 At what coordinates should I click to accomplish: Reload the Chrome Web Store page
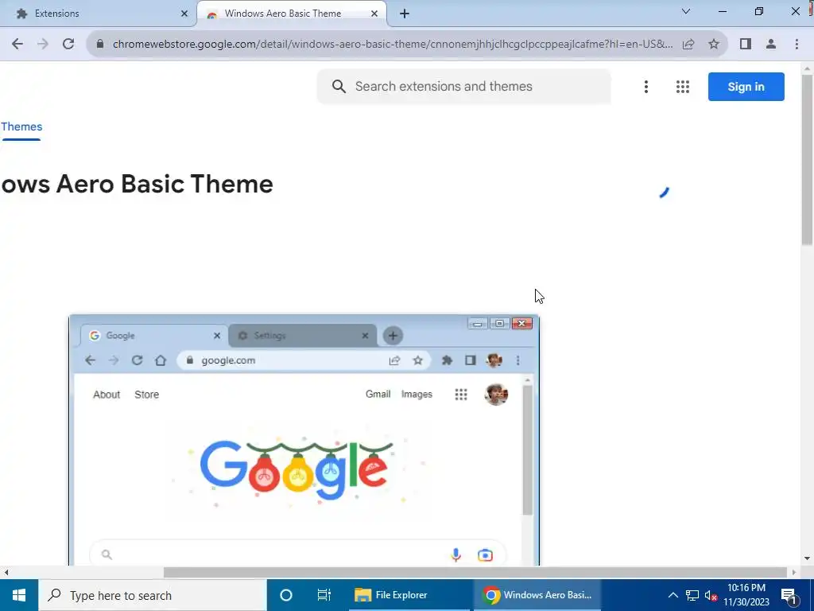(x=68, y=45)
